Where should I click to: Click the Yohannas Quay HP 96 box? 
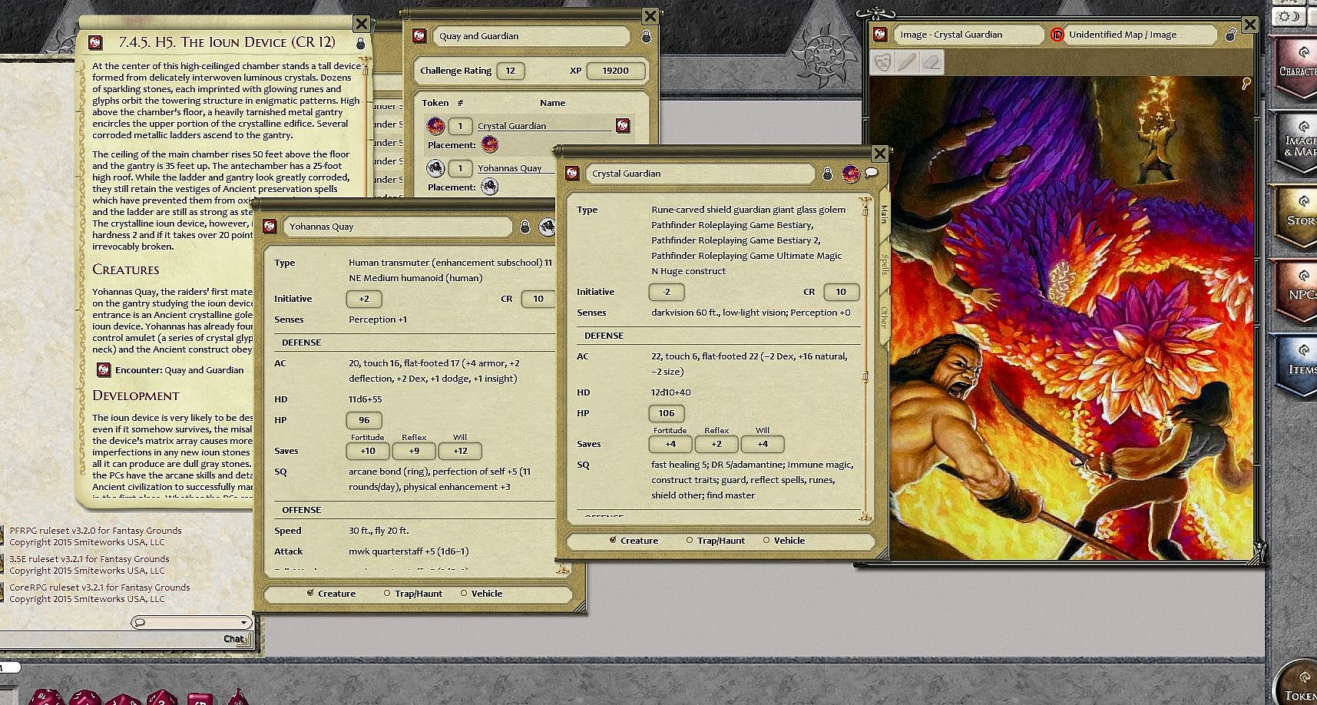[x=364, y=420]
